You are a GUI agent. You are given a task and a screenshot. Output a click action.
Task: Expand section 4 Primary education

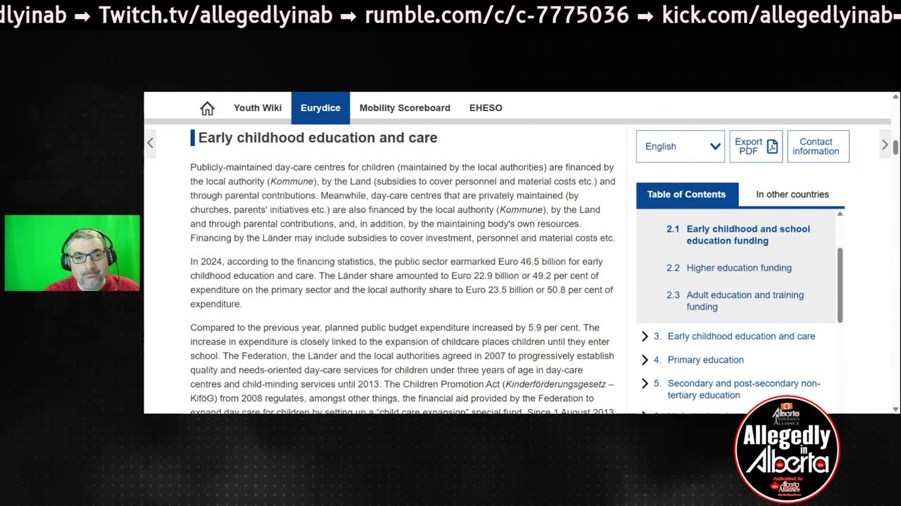(645, 360)
